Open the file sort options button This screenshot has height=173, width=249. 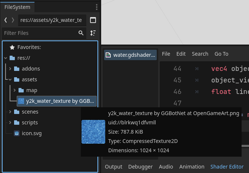coord(93,33)
